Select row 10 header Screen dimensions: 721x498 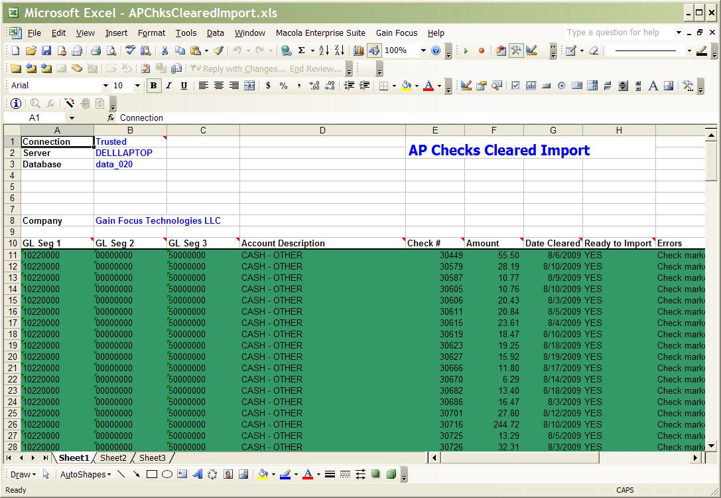click(12, 243)
